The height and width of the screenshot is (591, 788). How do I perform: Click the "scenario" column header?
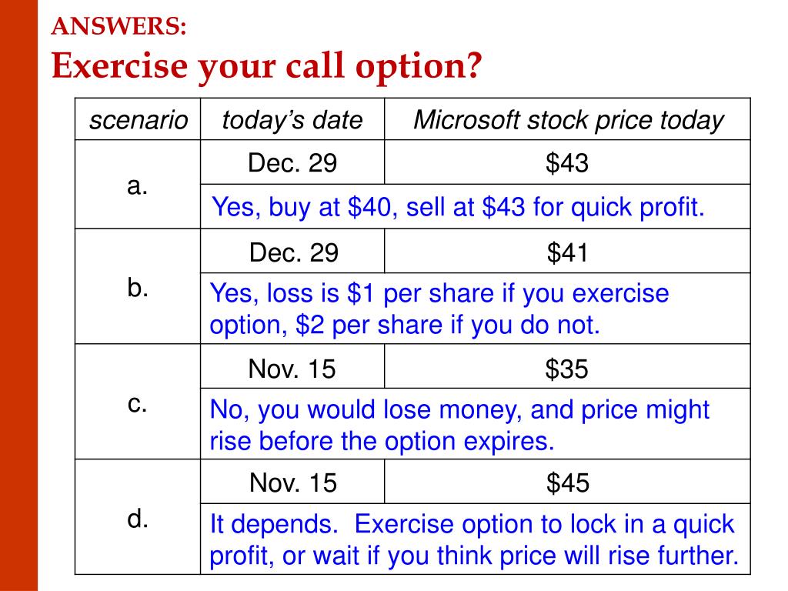pyautogui.click(x=138, y=120)
